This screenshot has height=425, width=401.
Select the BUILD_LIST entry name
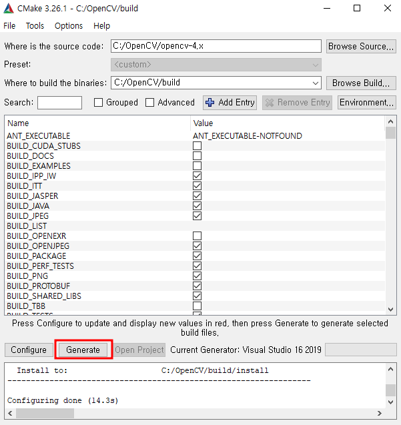[27, 226]
